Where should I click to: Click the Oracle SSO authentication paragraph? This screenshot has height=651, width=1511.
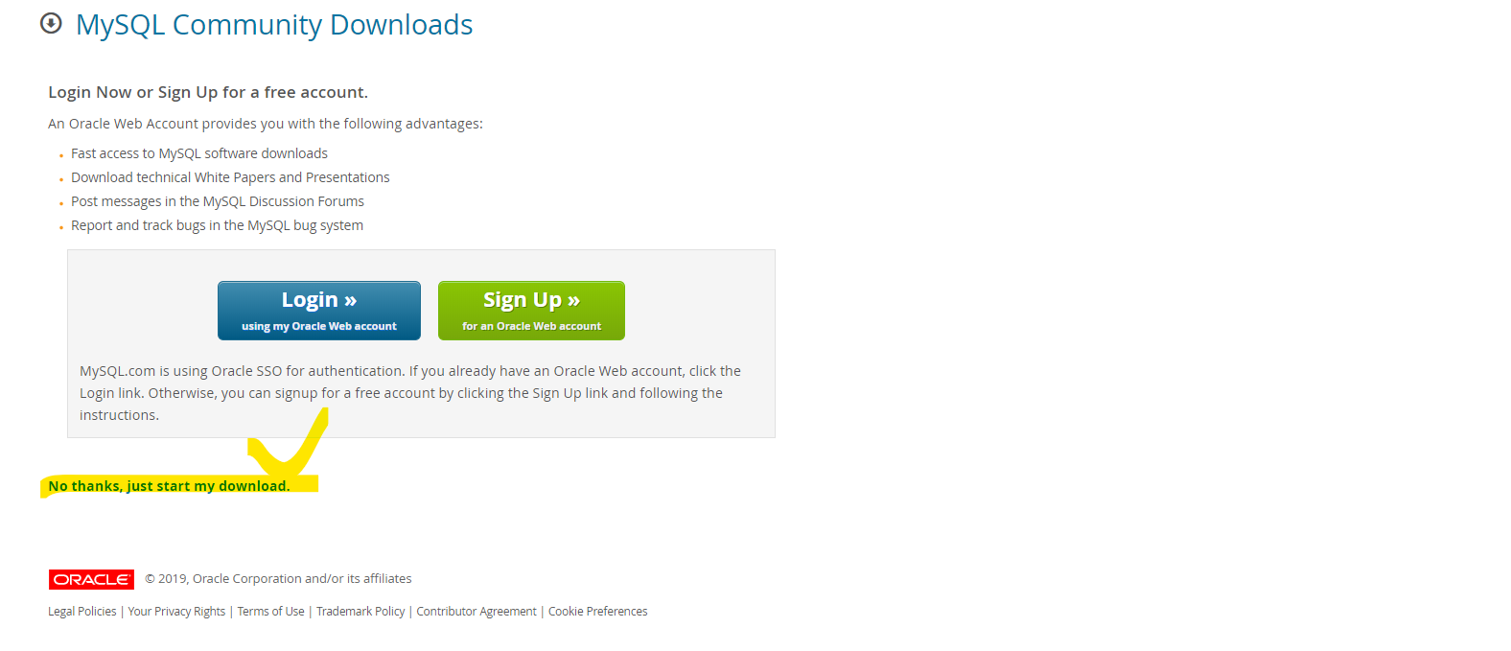pyautogui.click(x=410, y=393)
